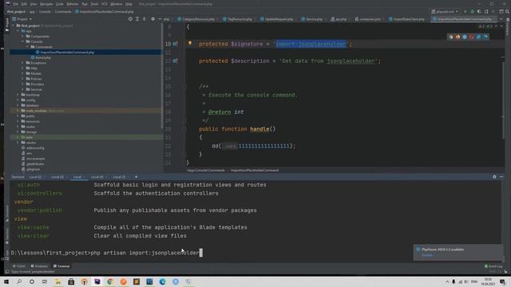Viewport: 511px width, 287px height.
Task: Open Project panel settings gear
Action: pos(153,19)
